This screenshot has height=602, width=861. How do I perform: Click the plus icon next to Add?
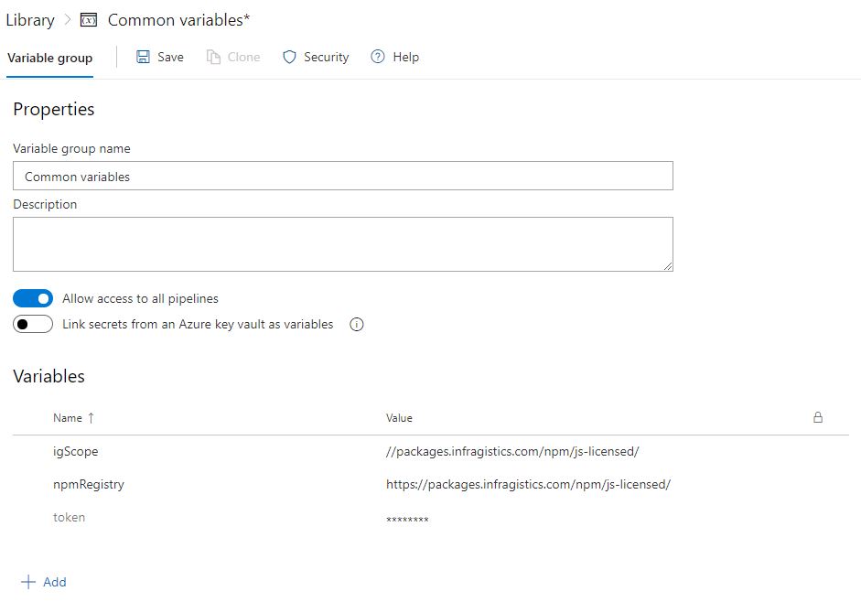pos(30,582)
